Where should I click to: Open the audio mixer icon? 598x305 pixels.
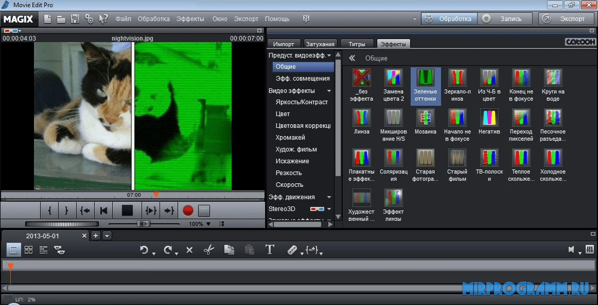tap(589, 250)
